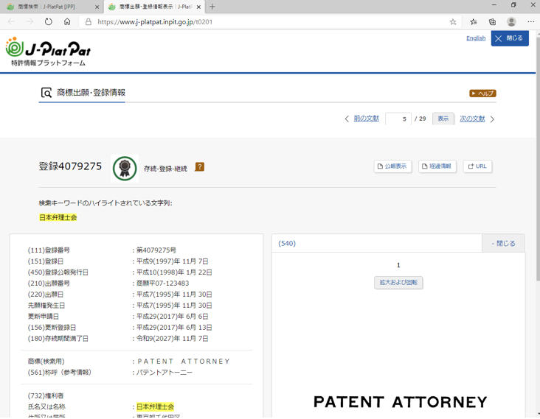Screen dimensions: 540x419
Task: Close the 商標出願・登録情報表示 tab
Action: coord(198,7)
